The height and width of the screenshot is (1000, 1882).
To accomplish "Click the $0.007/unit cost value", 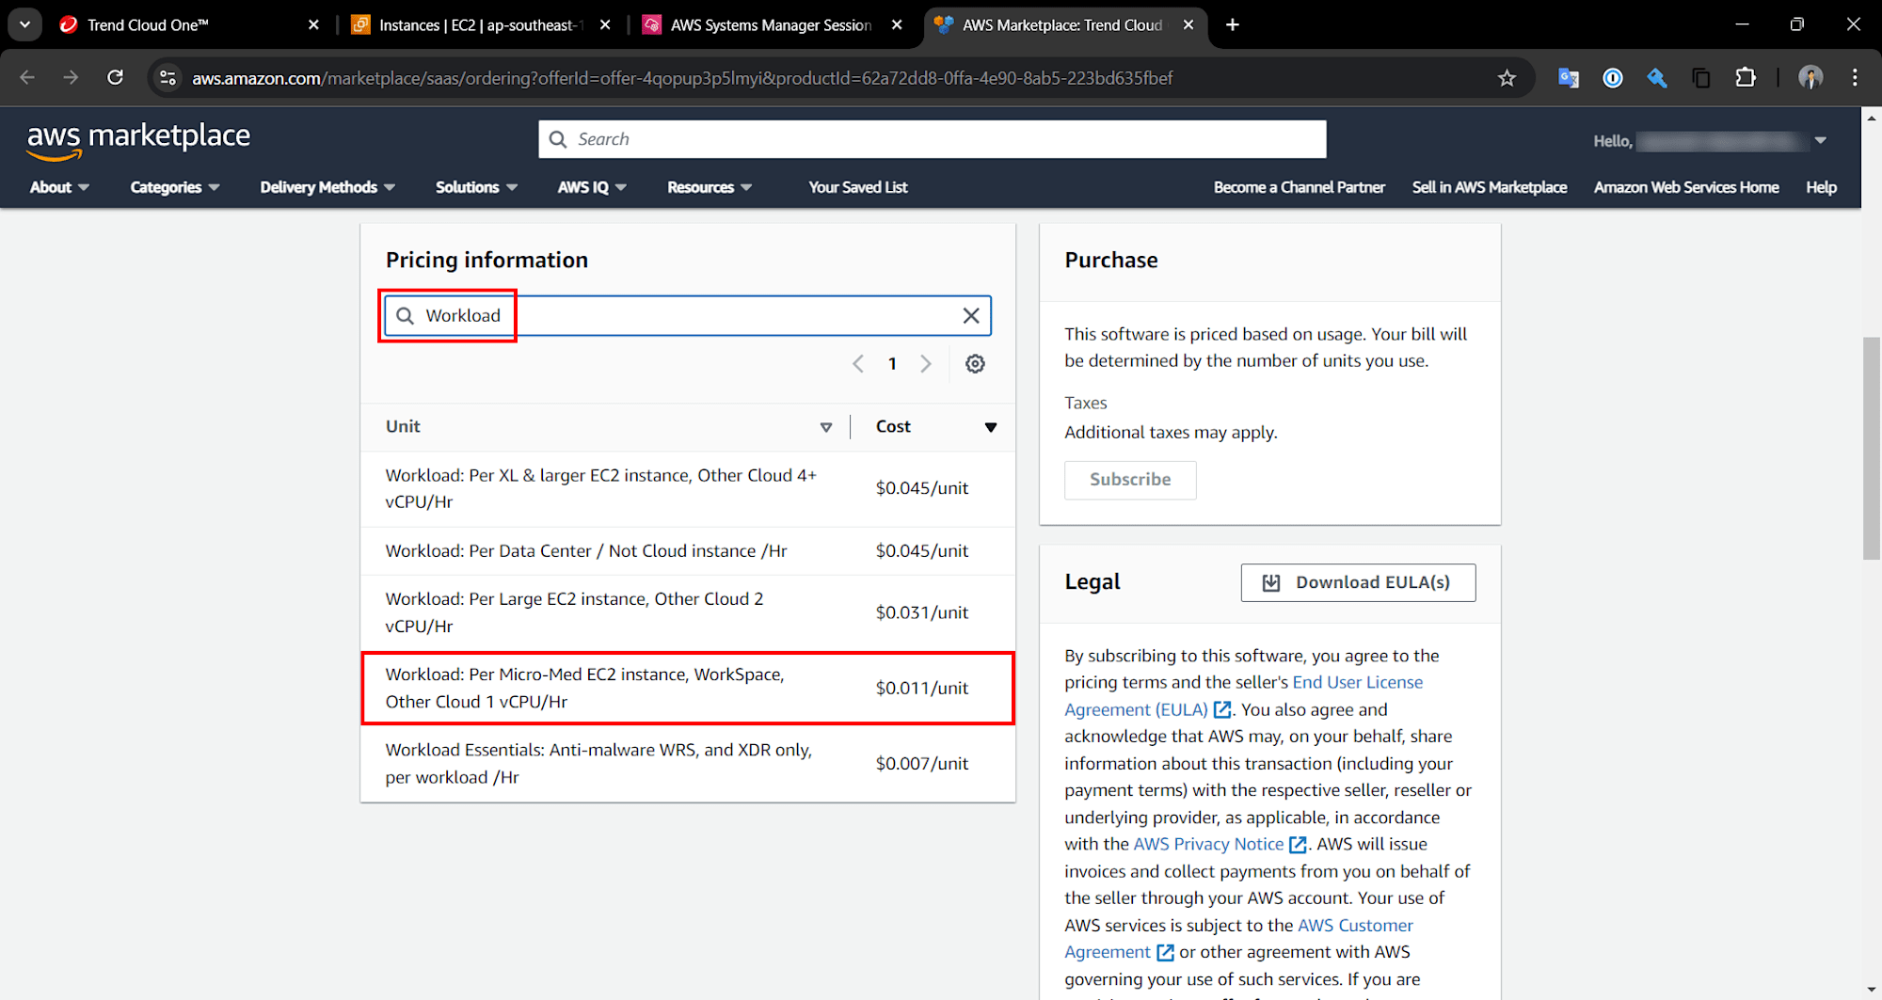I will (921, 764).
